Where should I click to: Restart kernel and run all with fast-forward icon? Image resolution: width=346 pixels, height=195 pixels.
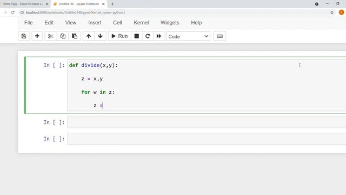point(159,36)
